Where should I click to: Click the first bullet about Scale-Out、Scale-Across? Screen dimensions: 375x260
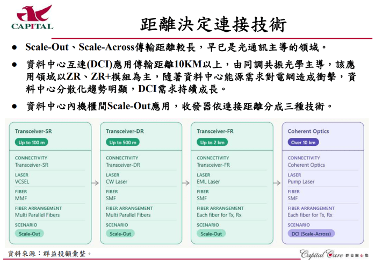pyautogui.click(x=176, y=47)
